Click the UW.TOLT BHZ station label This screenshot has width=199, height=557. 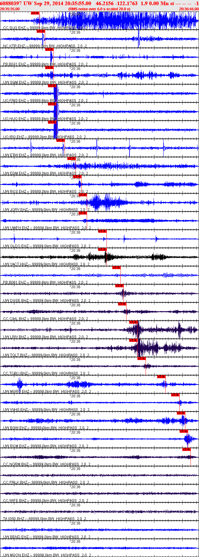click(x=15, y=355)
